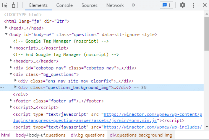This screenshot has height=140, width=209.
Task: Select div.bg_questions breadcrumb
Action: pos(87,135)
